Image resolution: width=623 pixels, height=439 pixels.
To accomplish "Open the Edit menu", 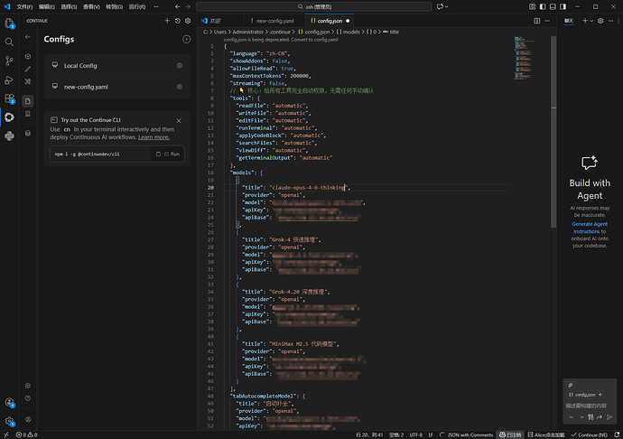I will click(x=46, y=6).
